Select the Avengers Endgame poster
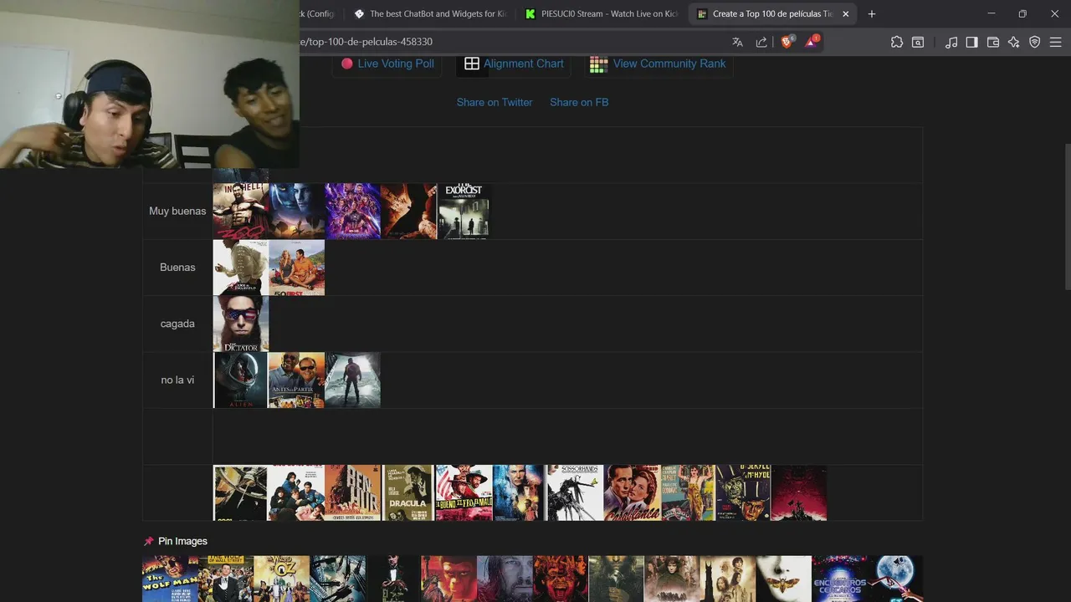This screenshot has width=1071, height=602. click(x=352, y=212)
